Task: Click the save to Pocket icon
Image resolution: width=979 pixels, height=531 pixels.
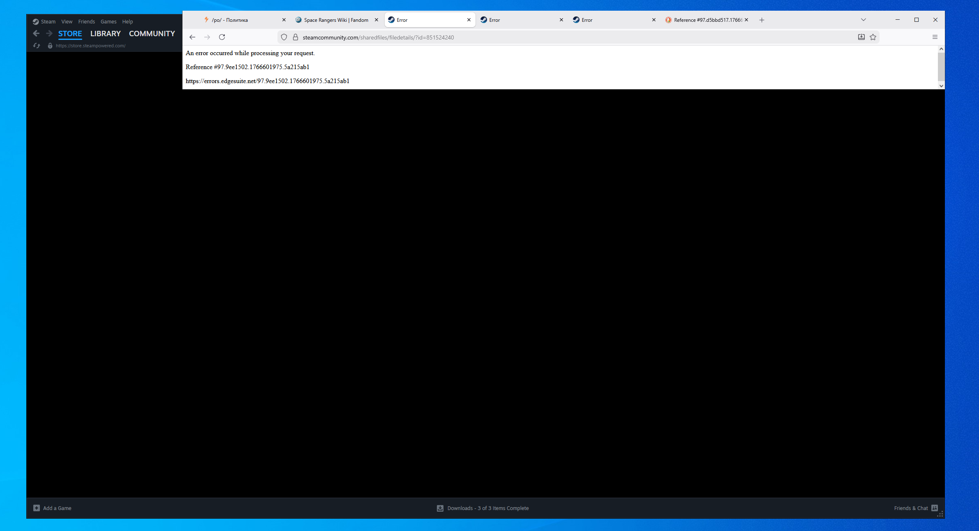Action: point(861,37)
